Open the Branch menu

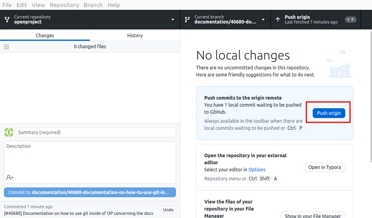[93, 5]
